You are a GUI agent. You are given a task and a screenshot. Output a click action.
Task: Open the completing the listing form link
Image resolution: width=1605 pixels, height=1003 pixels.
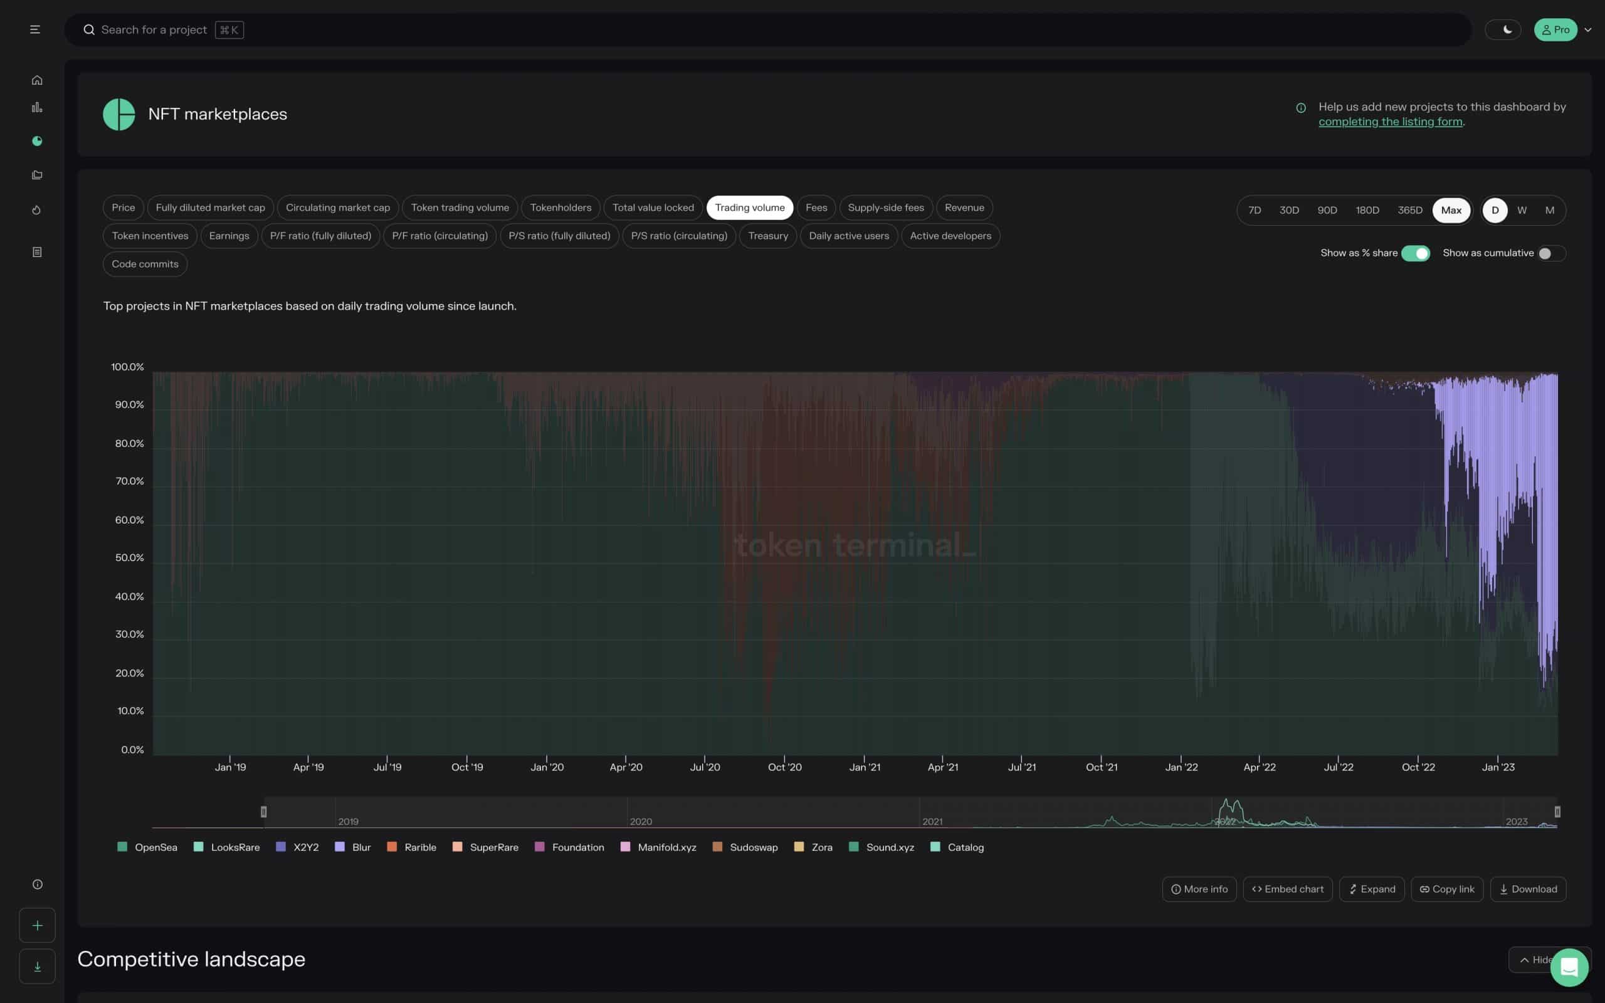[x=1390, y=122]
